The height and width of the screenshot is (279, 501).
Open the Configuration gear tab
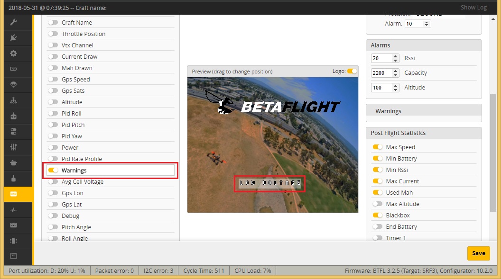click(x=13, y=53)
